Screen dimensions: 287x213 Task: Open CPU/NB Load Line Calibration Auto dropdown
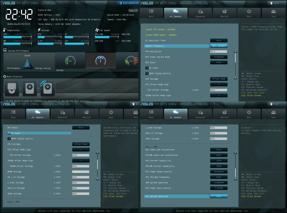[x=219, y=155]
